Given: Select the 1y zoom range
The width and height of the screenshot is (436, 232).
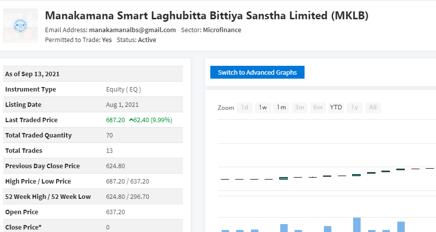Looking at the screenshot, I should (x=355, y=107).
